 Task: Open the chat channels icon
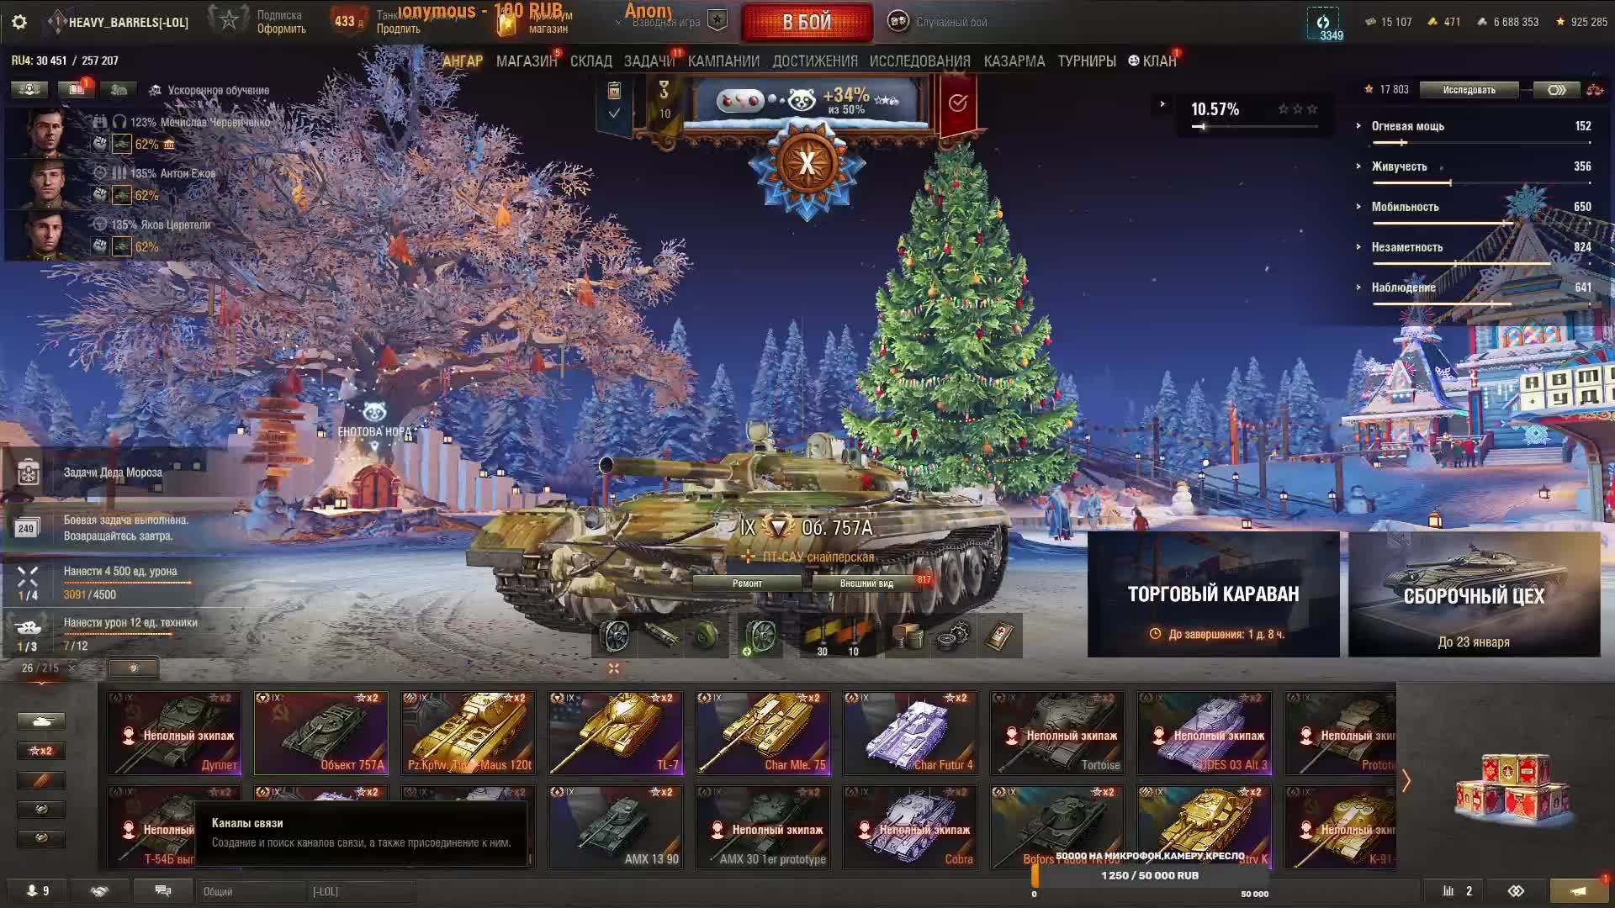[x=163, y=890]
